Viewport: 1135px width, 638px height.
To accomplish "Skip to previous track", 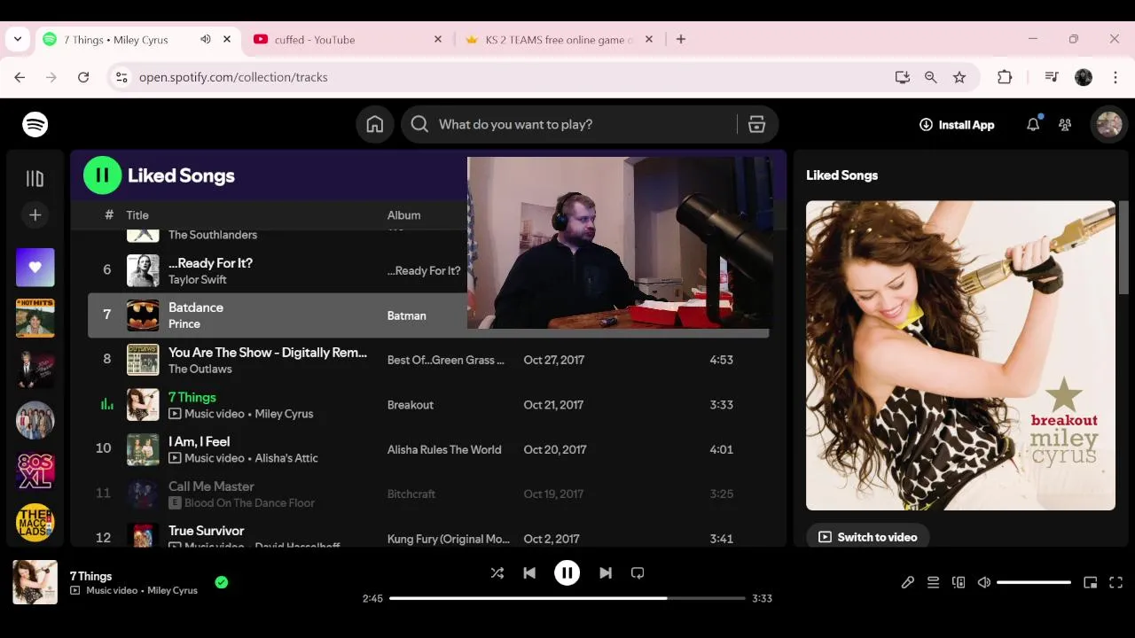I will (x=529, y=573).
